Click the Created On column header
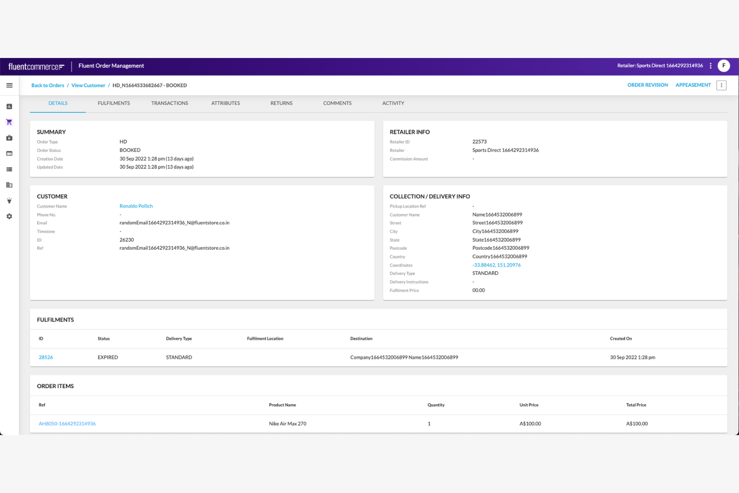Viewport: 739px width, 493px height. (x=621, y=339)
